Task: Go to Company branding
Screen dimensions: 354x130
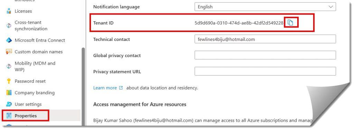Action: click(35, 93)
